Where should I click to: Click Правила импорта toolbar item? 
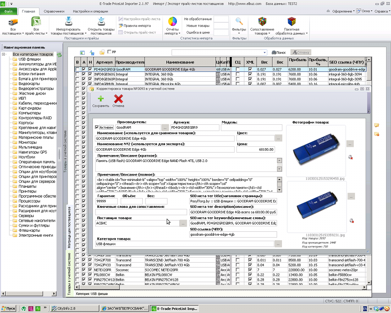click(134, 26)
